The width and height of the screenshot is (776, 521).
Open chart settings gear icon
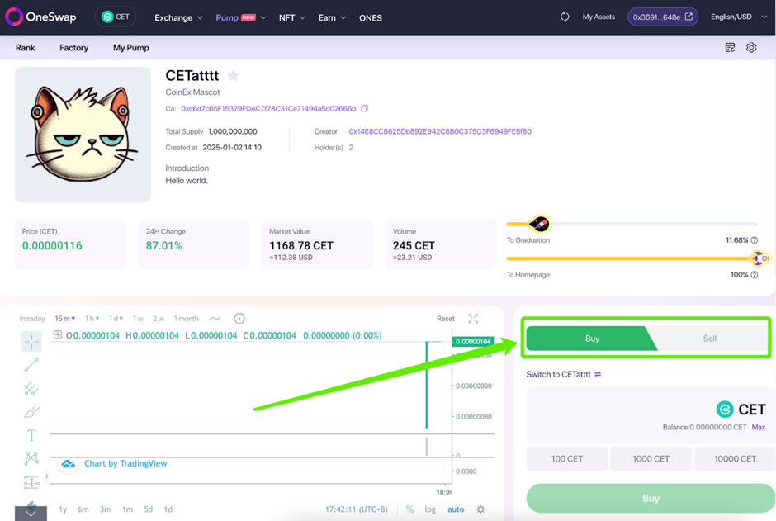(480, 509)
